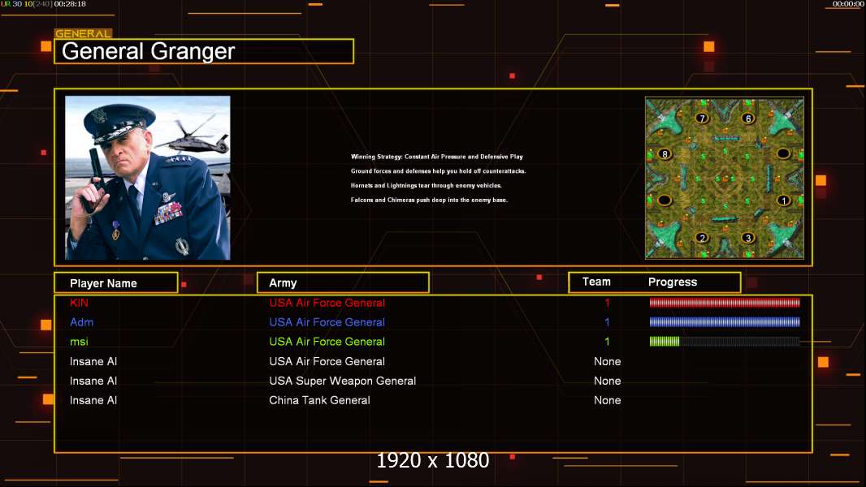Select Insane AI in the China Tank row
Viewport: 866px width, 487px height.
coord(93,400)
